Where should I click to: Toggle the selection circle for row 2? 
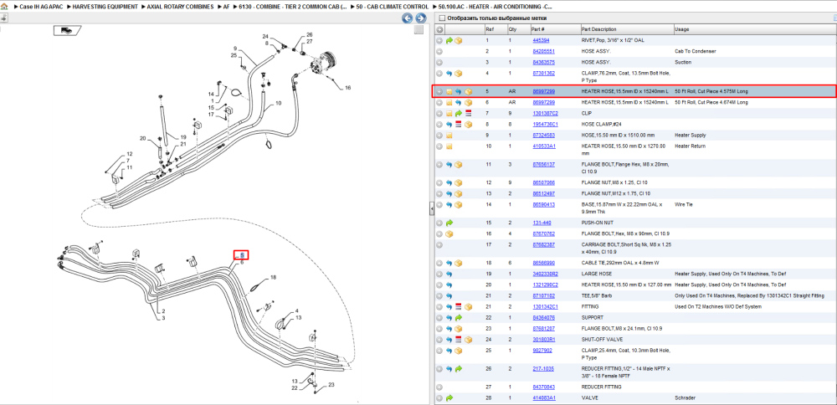point(440,51)
